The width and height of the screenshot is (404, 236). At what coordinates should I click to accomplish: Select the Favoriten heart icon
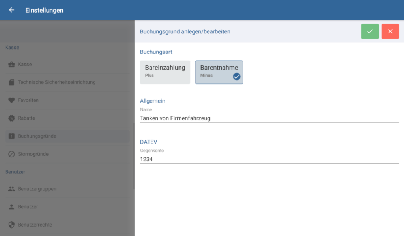pyautogui.click(x=11, y=100)
